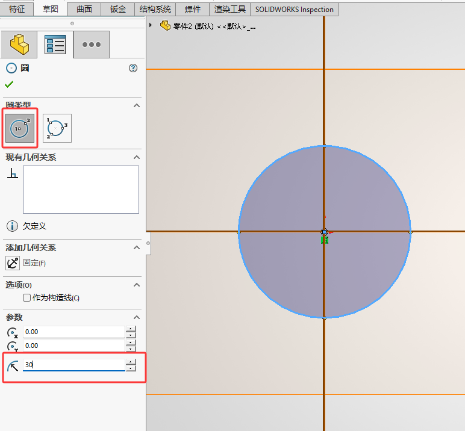Enable 作为构造线 checkbox

tap(27, 297)
